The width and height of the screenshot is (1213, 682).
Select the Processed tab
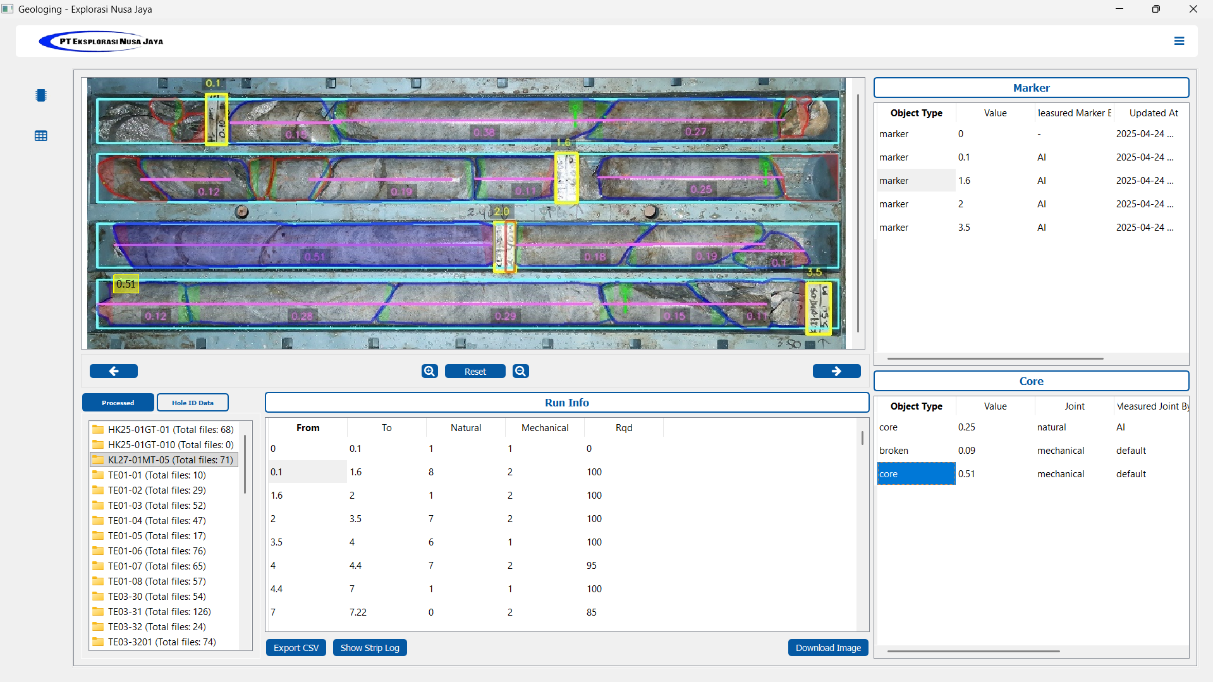(118, 403)
